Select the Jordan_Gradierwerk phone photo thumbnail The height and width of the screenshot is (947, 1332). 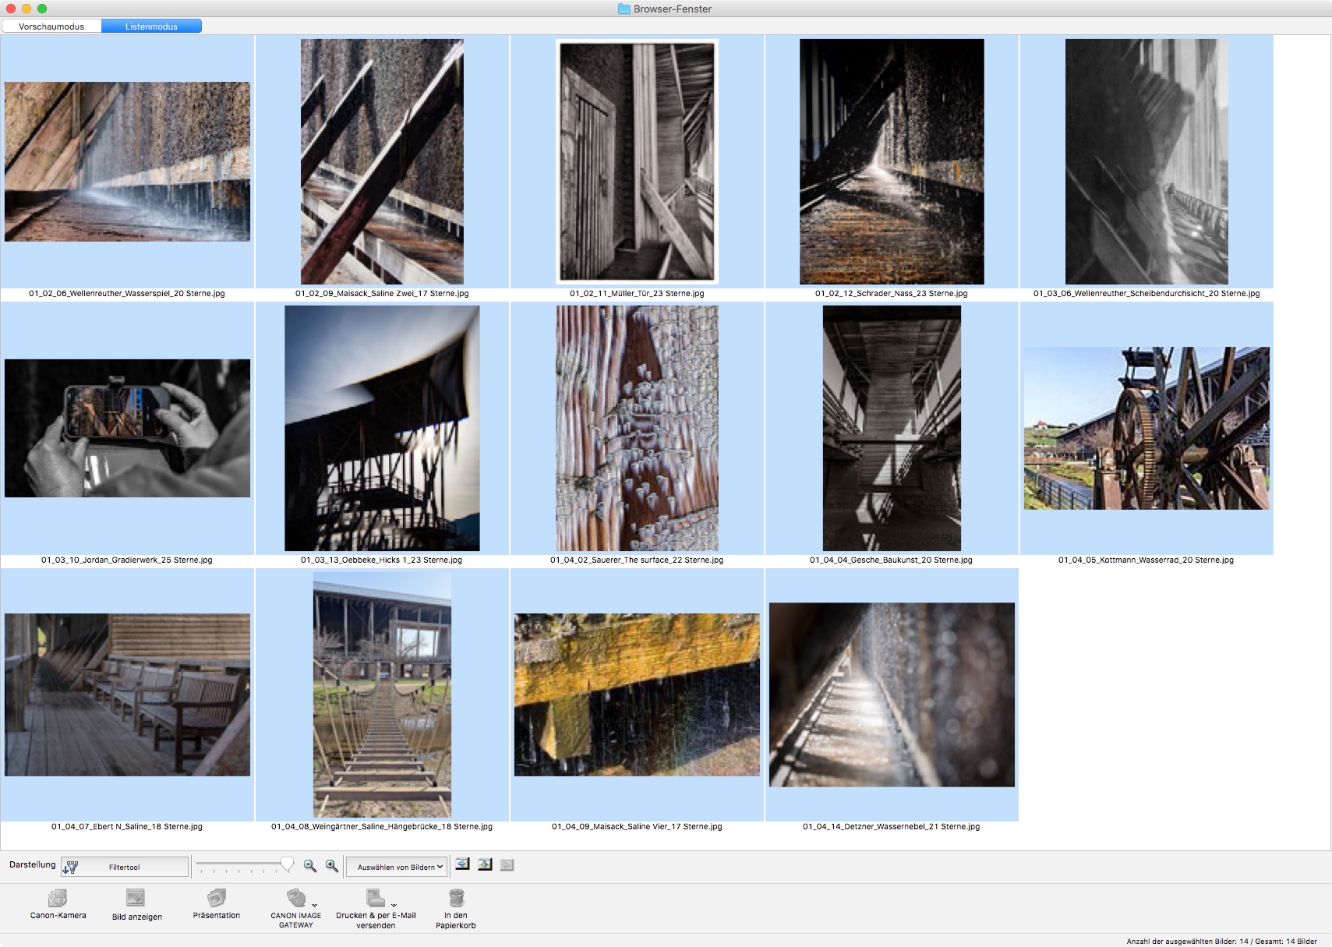point(127,428)
